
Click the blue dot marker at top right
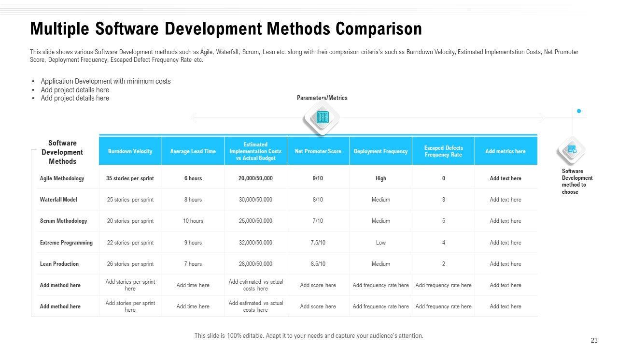click(579, 111)
